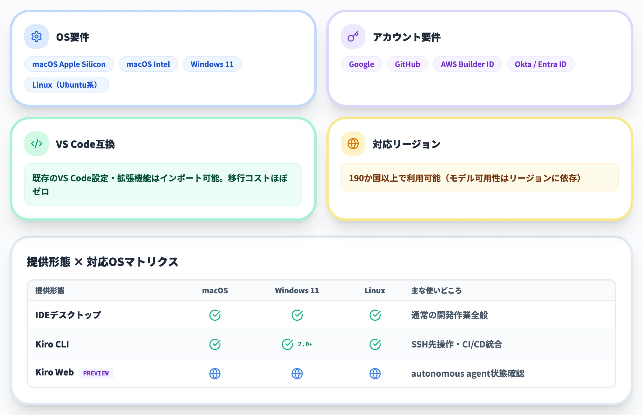Choose the GitHub account tag

[408, 64]
